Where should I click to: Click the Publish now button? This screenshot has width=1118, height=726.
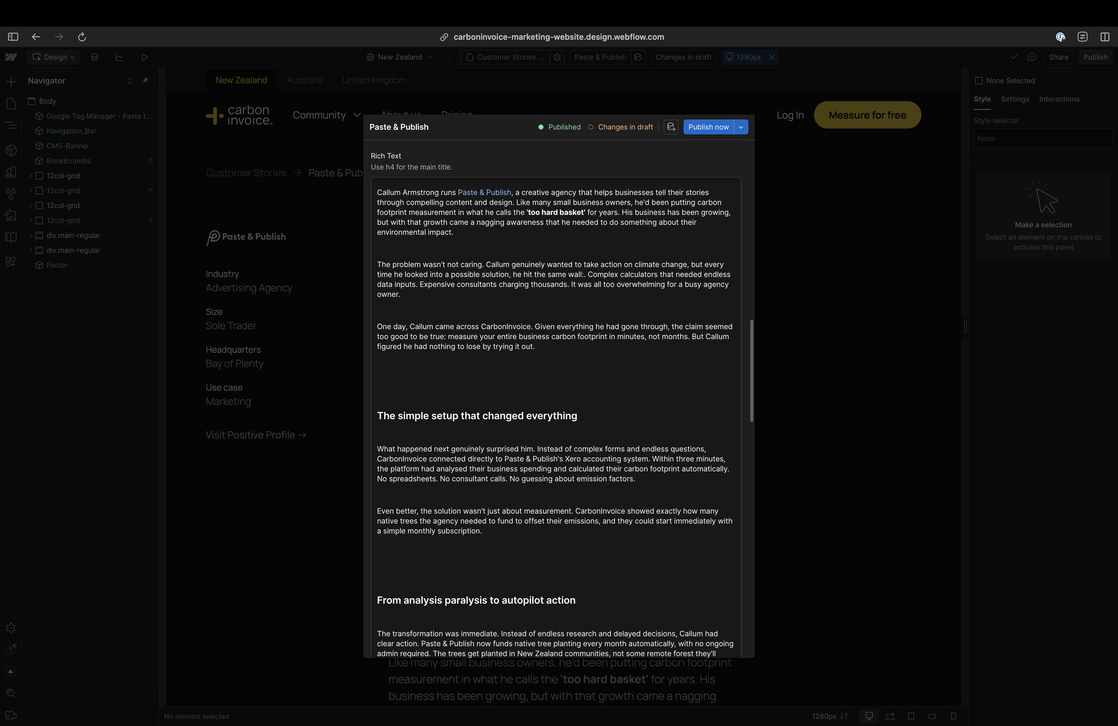coord(708,127)
